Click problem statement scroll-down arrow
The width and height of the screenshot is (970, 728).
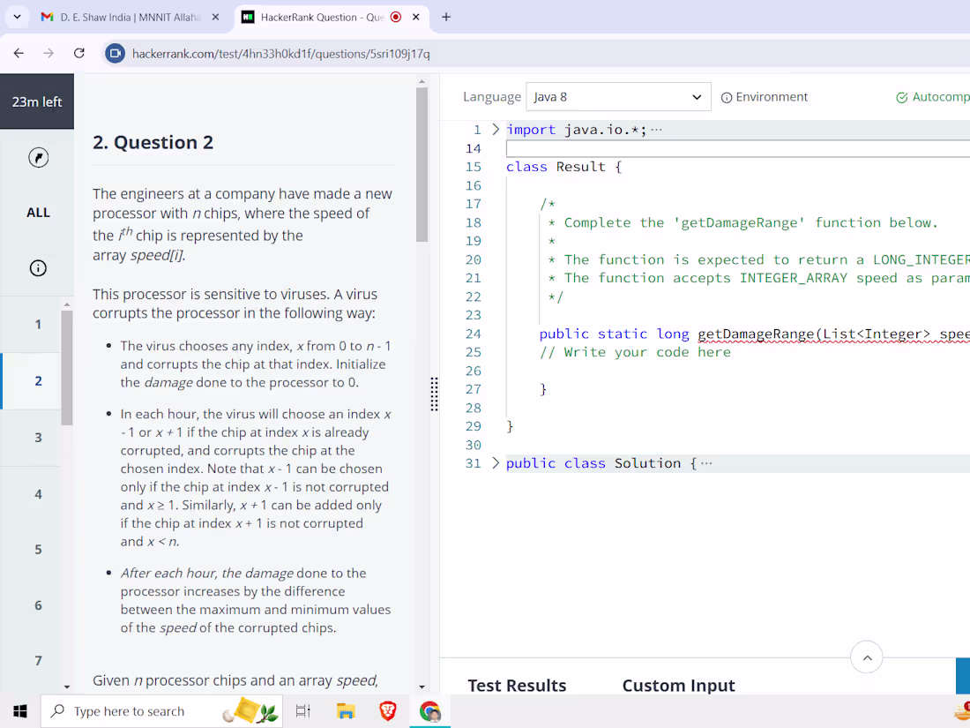[x=422, y=687]
